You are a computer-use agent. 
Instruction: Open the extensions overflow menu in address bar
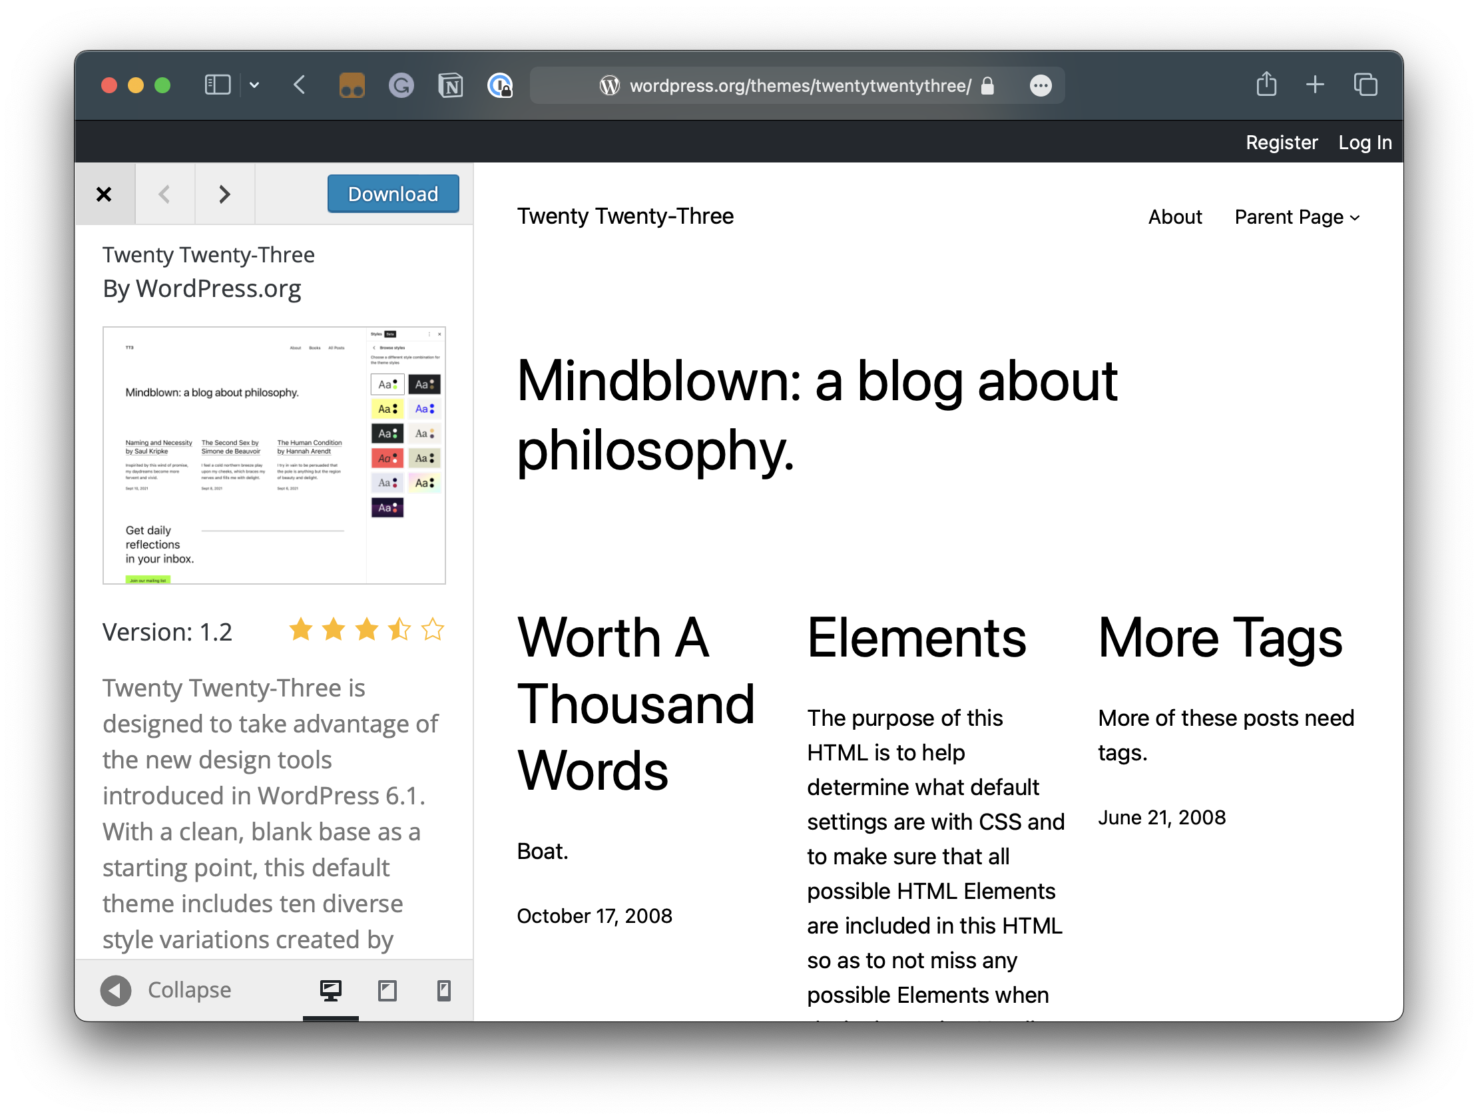1041,85
